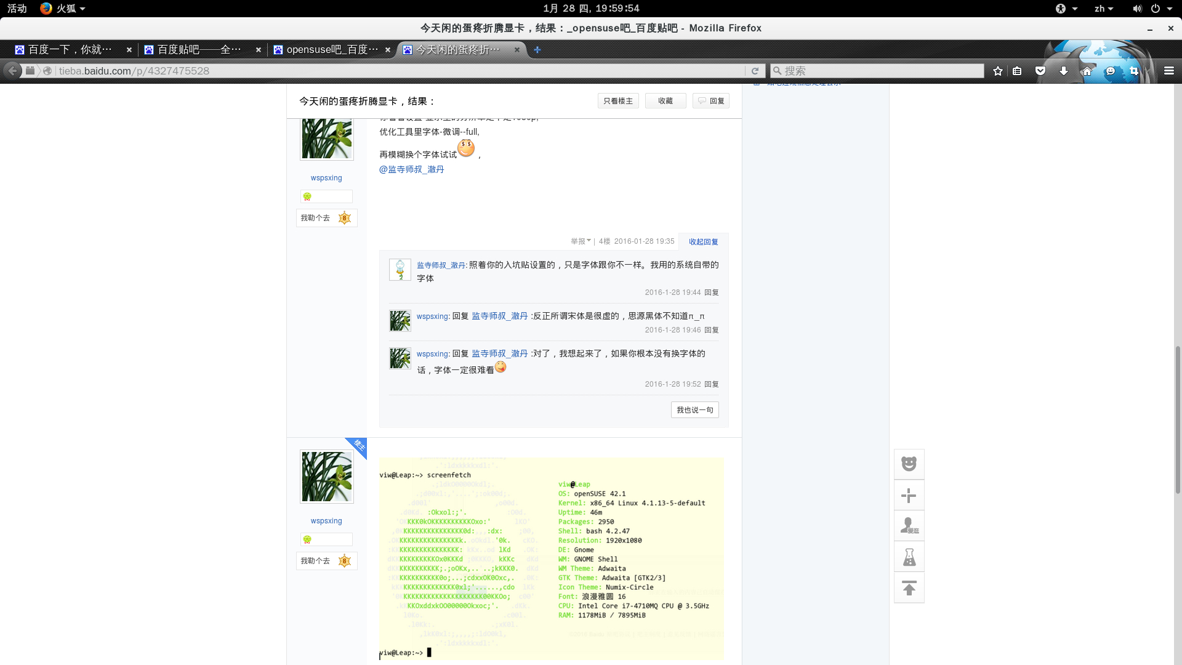The image size is (1182, 665).
Task: Click the 回复 button in thread header
Action: coord(711,101)
